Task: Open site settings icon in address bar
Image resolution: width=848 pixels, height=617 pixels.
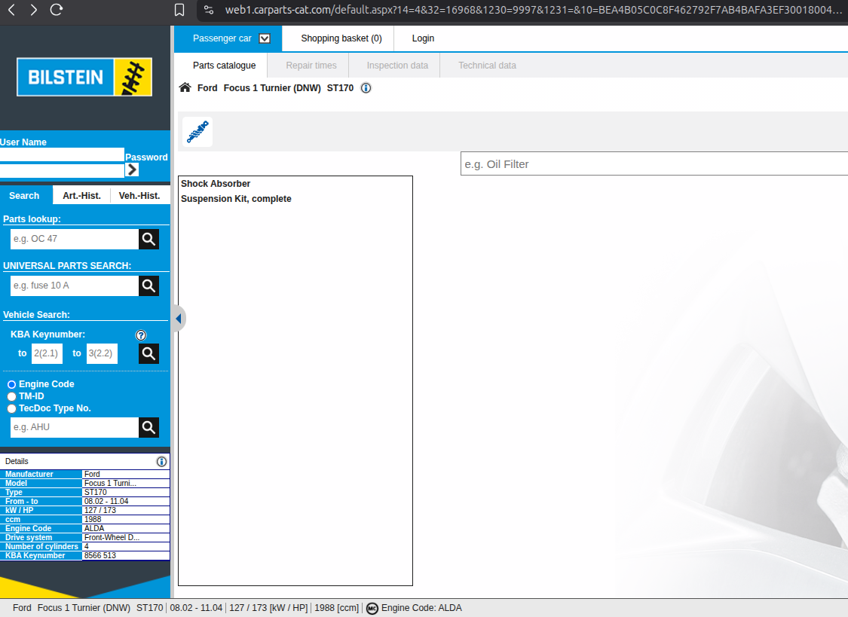Action: pyautogui.click(x=209, y=10)
